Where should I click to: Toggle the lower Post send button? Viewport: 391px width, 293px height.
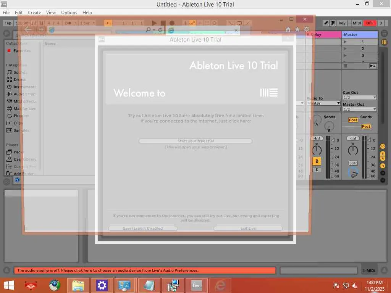[366, 127]
